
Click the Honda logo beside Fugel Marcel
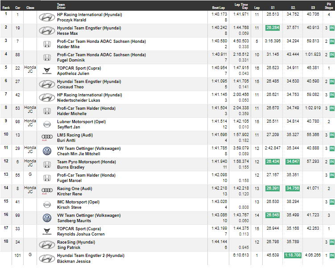tap(47, 178)
